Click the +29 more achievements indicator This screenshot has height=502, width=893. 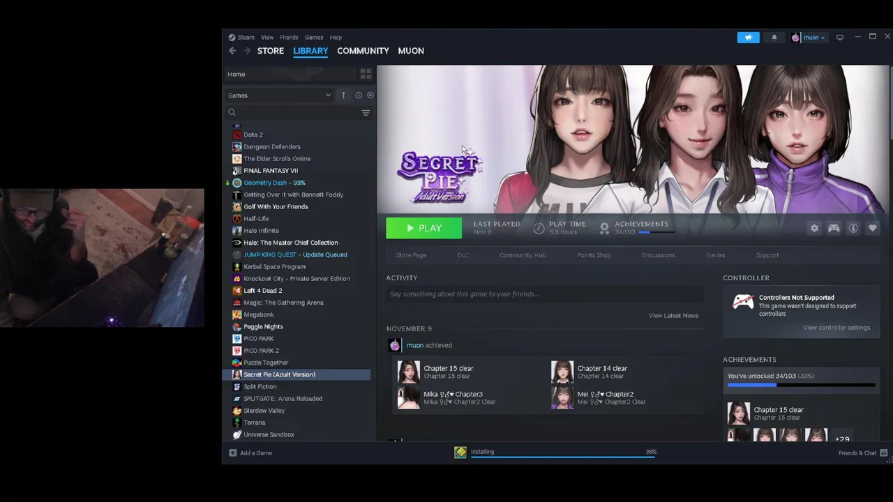842,439
